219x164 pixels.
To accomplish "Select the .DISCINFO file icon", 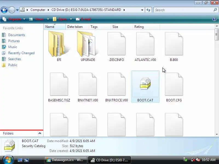I will [x=117, y=44].
